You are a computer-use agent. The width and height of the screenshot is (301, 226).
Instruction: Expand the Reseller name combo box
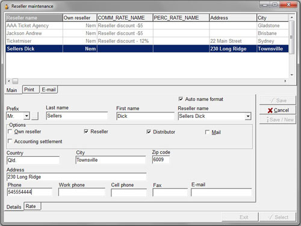pyautogui.click(x=248, y=116)
